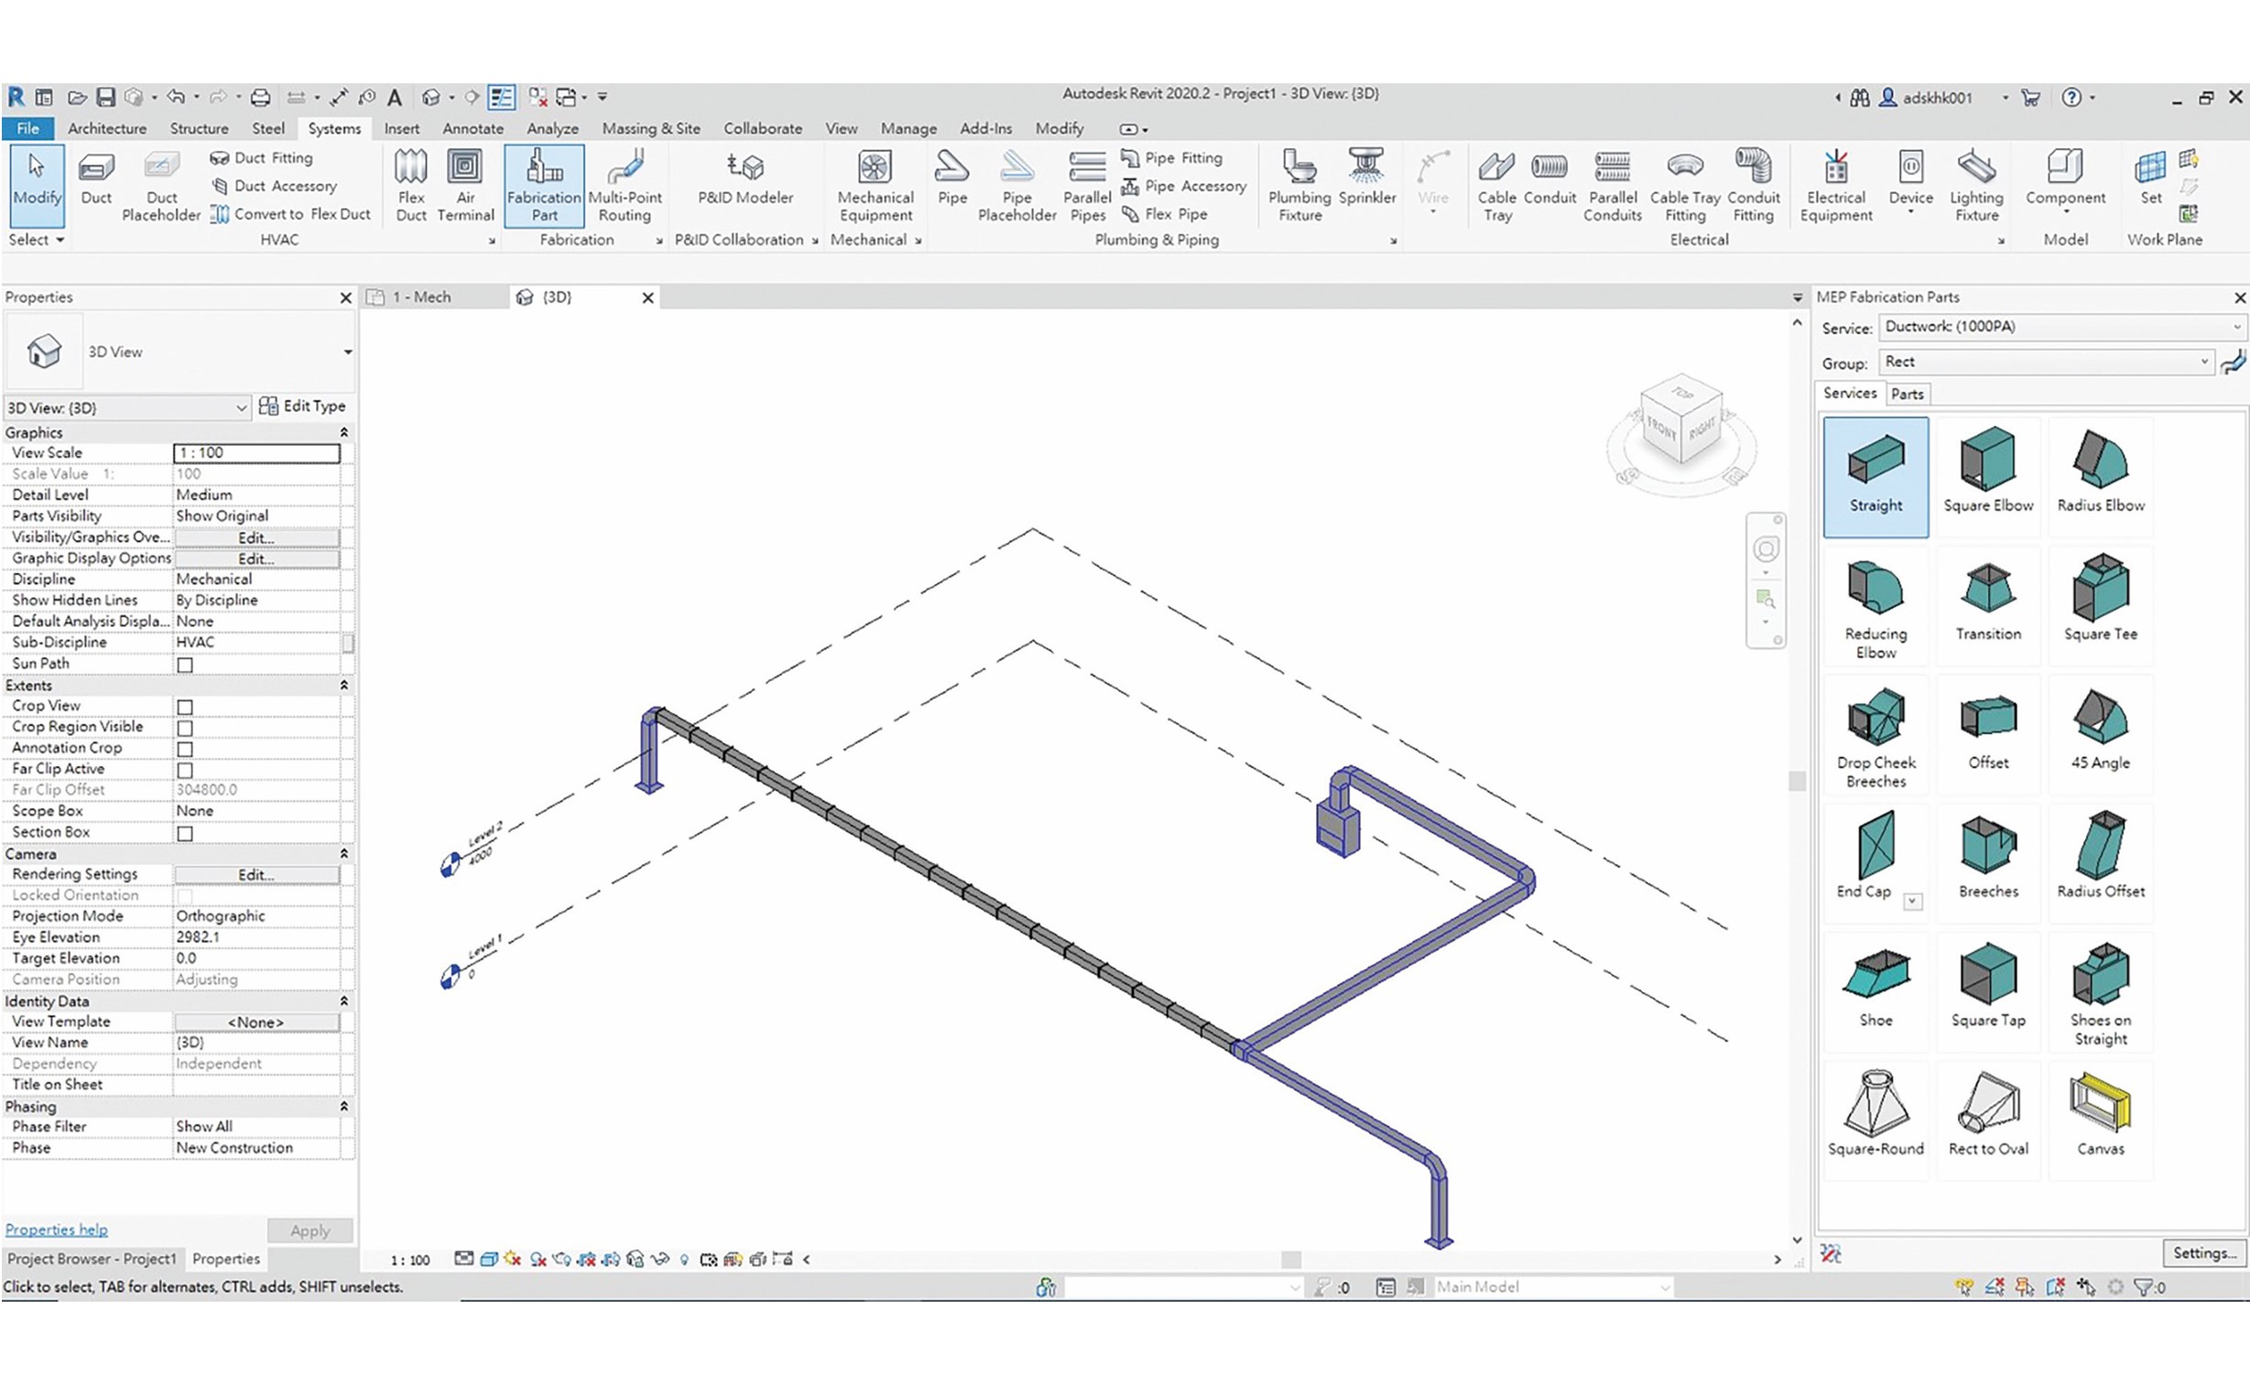Adjust the View Scale input field

(x=257, y=451)
